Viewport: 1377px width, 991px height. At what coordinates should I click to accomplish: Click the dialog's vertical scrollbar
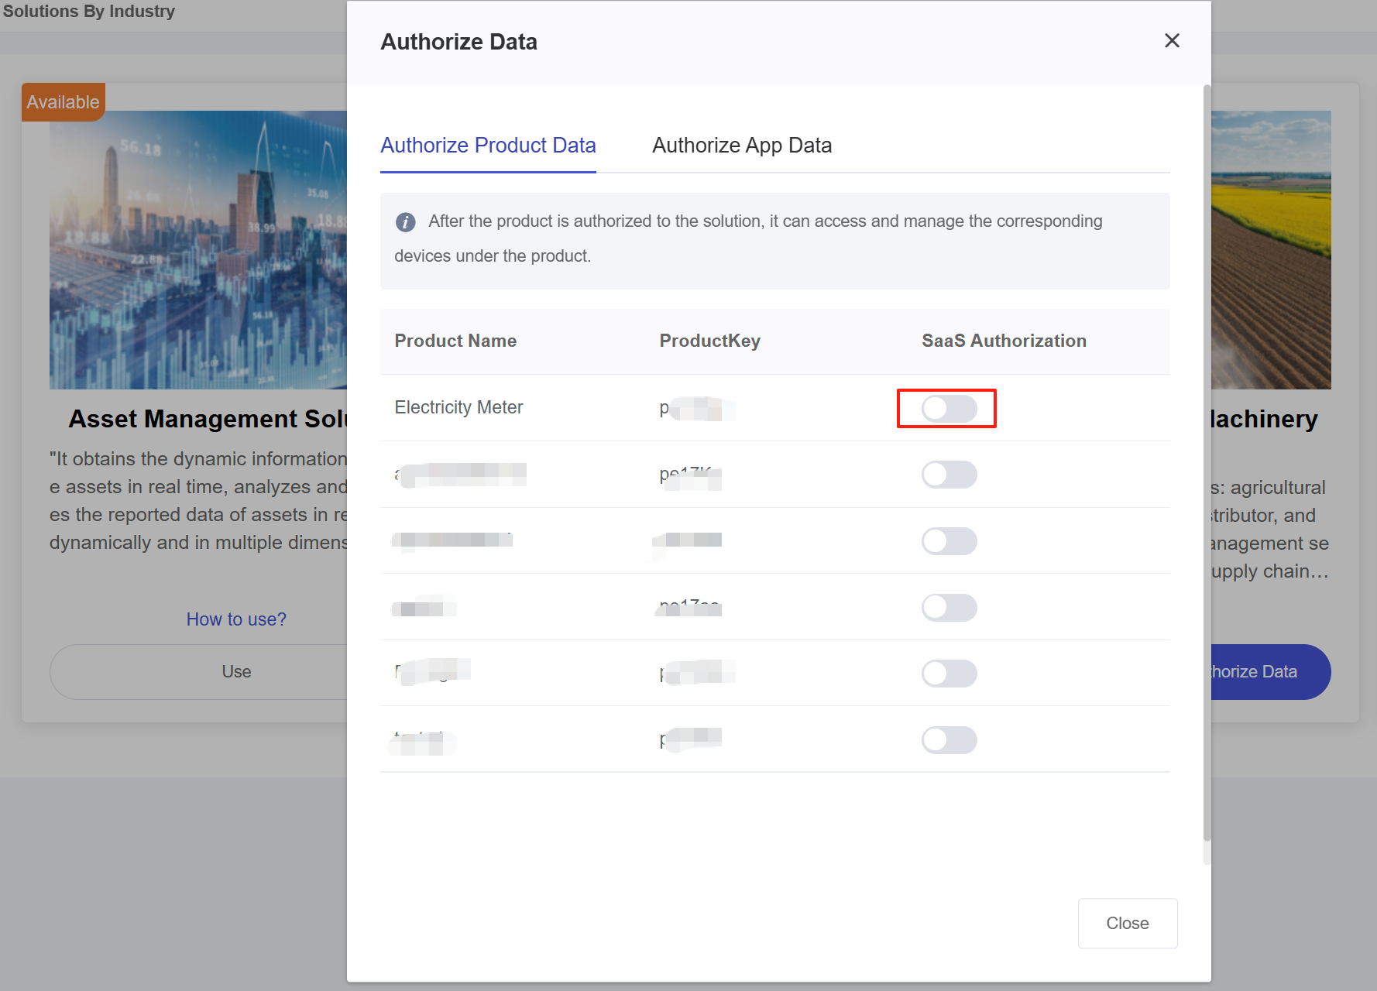click(x=1207, y=465)
